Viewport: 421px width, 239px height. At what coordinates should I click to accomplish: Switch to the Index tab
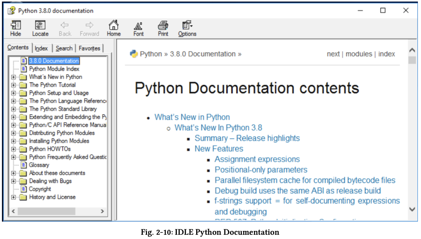41,48
